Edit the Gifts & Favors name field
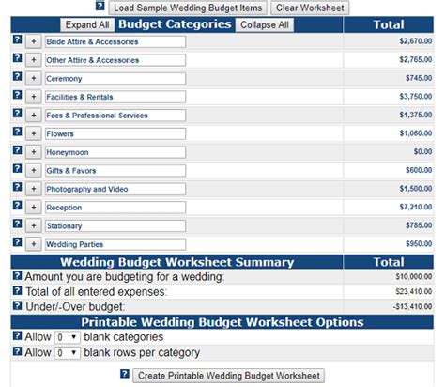Image resolution: width=445 pixels, height=387 pixels. (115, 171)
